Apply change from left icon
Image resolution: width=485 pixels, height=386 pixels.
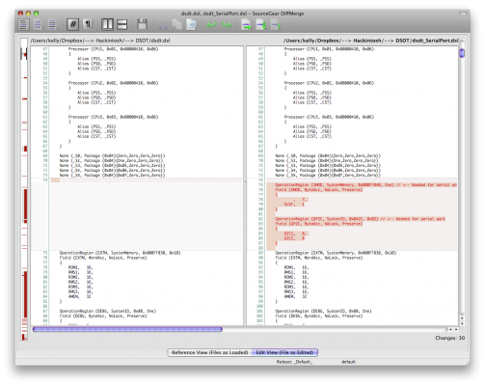click(247, 24)
